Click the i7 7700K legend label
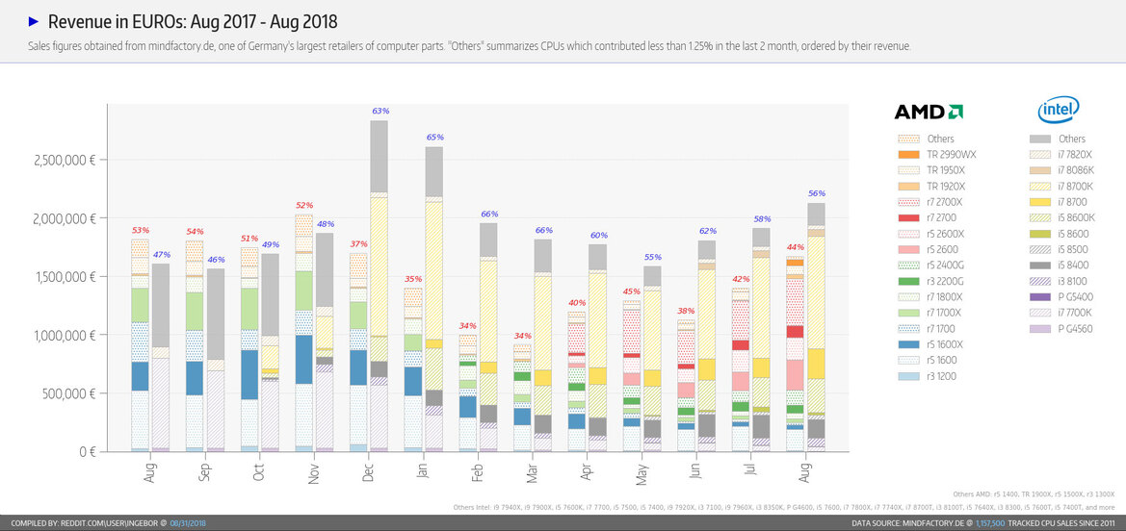Viewport: 1126px width, 531px height. coord(1077,313)
